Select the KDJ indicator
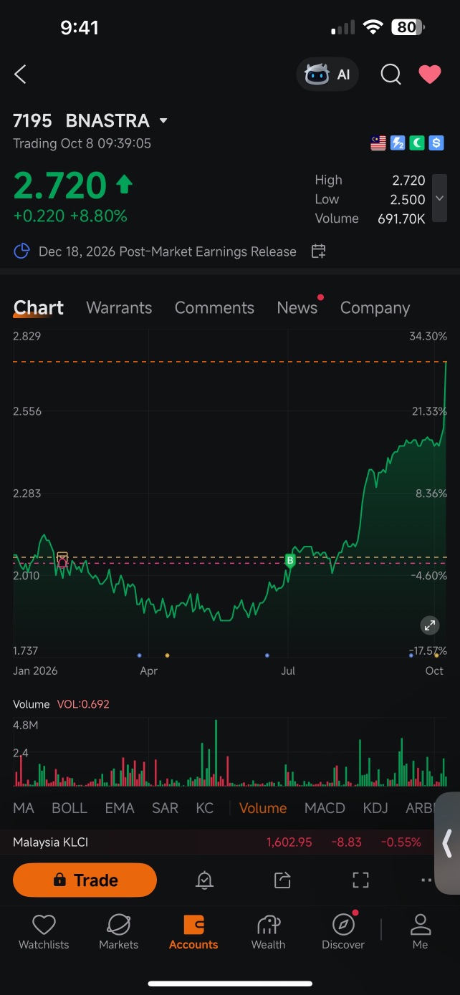The height and width of the screenshot is (995, 460). pos(375,808)
